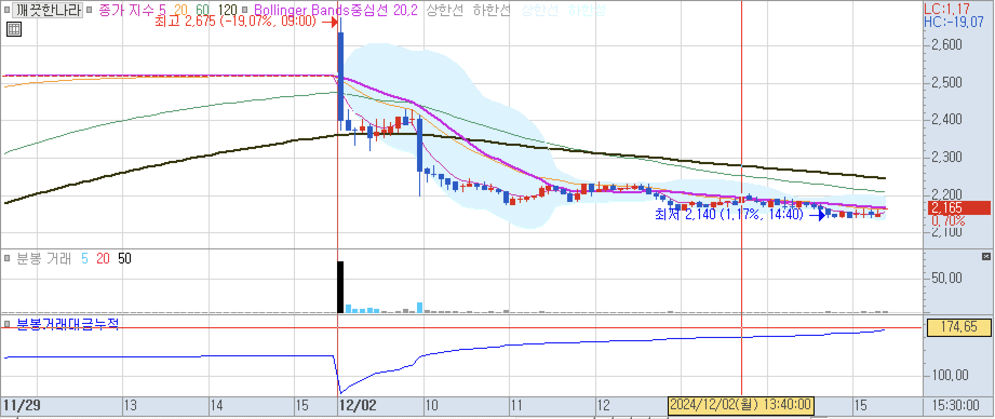Viewport: 995px width, 419px height.
Task: Select the first gray 상한선 label
Action: pyautogui.click(x=445, y=10)
